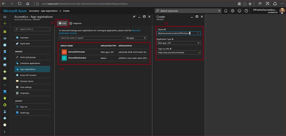Screen dimensions: 286x136
Task: Expand sidebar with More services chevron
Action: (x=4, y=132)
